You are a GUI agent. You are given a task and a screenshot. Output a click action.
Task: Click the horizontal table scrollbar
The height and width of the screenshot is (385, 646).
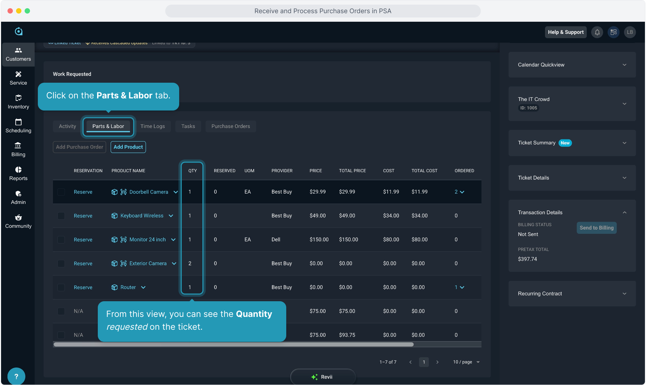point(233,344)
